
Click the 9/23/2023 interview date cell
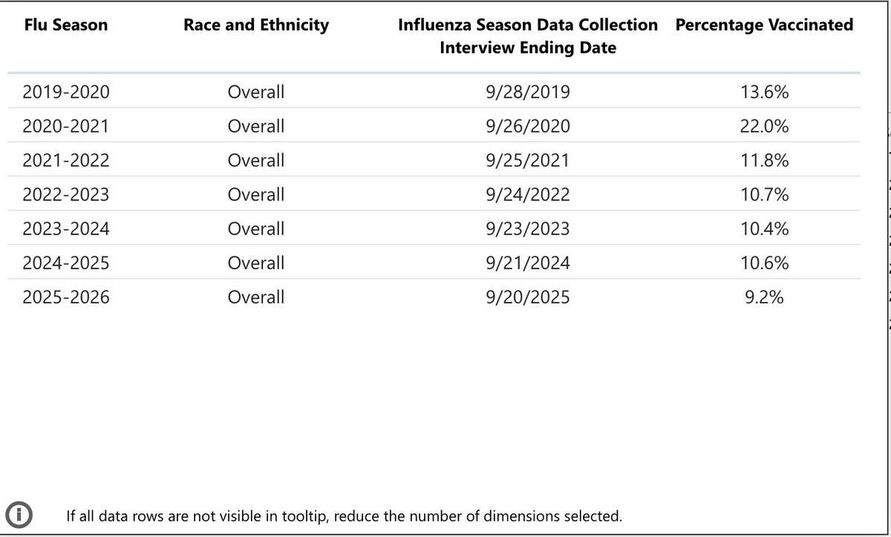pyautogui.click(x=528, y=228)
